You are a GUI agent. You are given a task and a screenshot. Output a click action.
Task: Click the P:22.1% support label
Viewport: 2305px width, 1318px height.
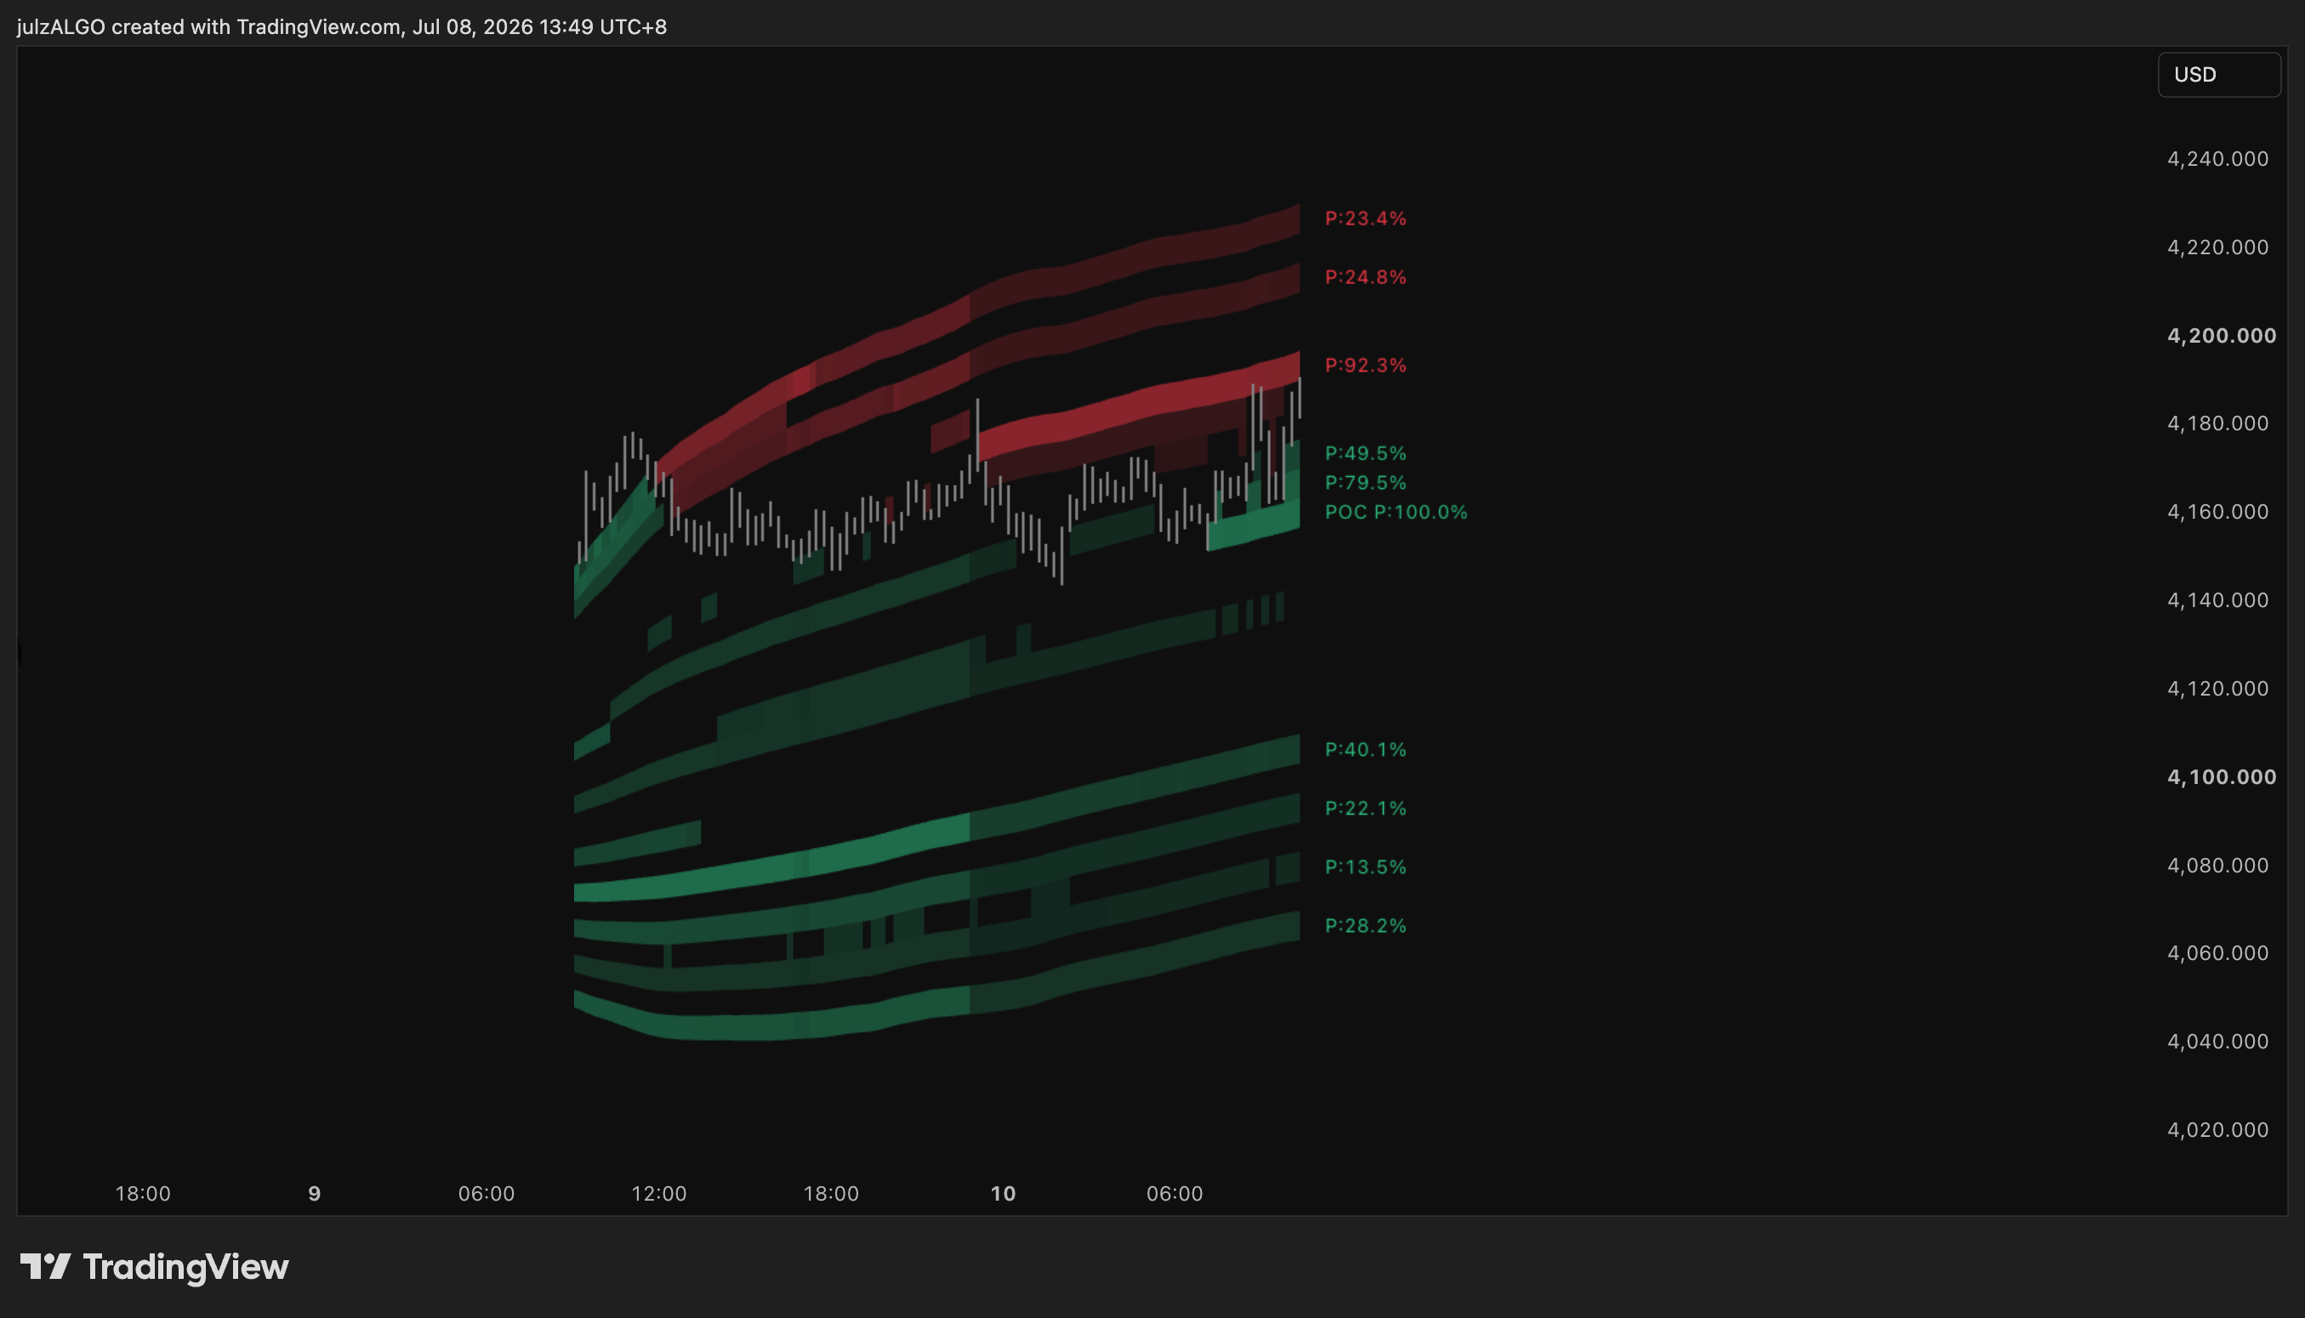pyautogui.click(x=1365, y=809)
